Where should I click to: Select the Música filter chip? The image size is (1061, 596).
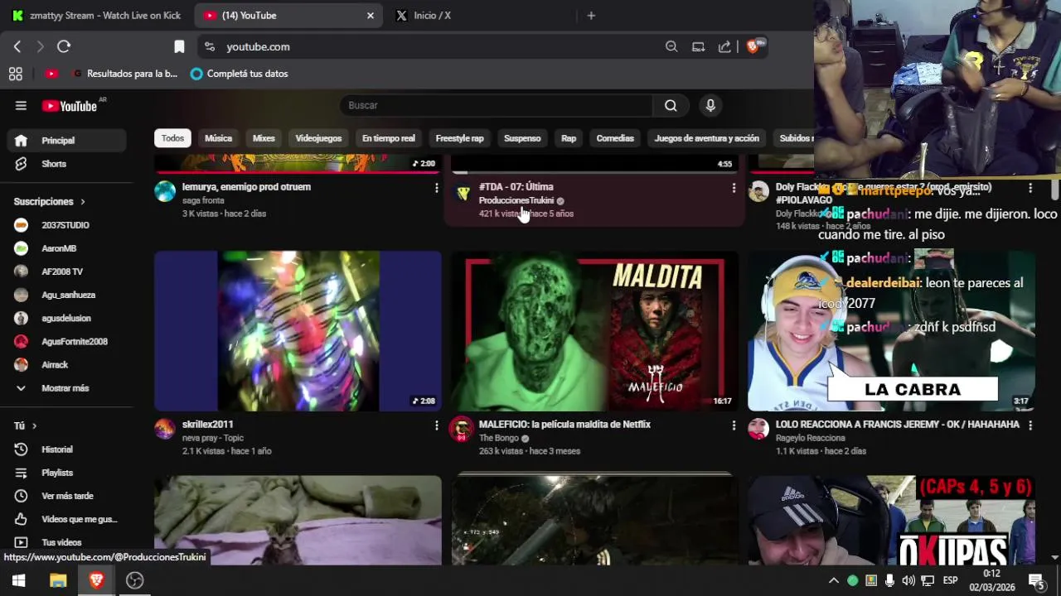click(219, 138)
